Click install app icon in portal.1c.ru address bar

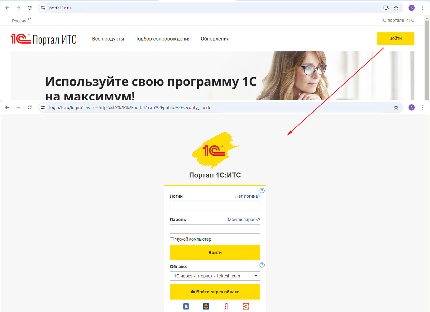pos(386,8)
